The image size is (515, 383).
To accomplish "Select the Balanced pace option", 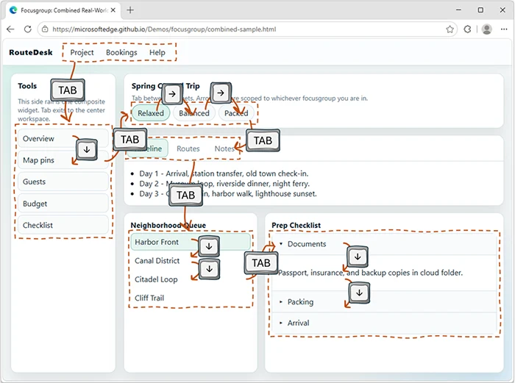I will [x=193, y=113].
